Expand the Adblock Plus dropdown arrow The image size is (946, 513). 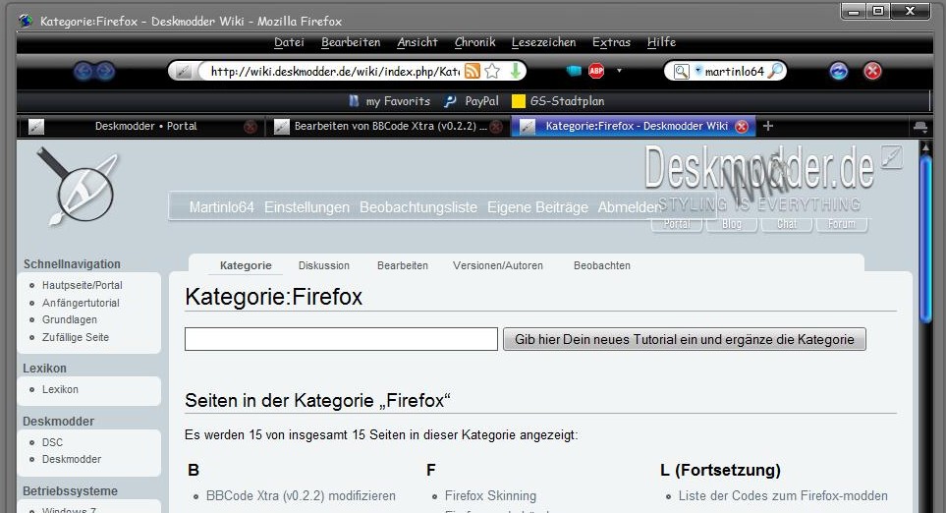click(x=619, y=71)
